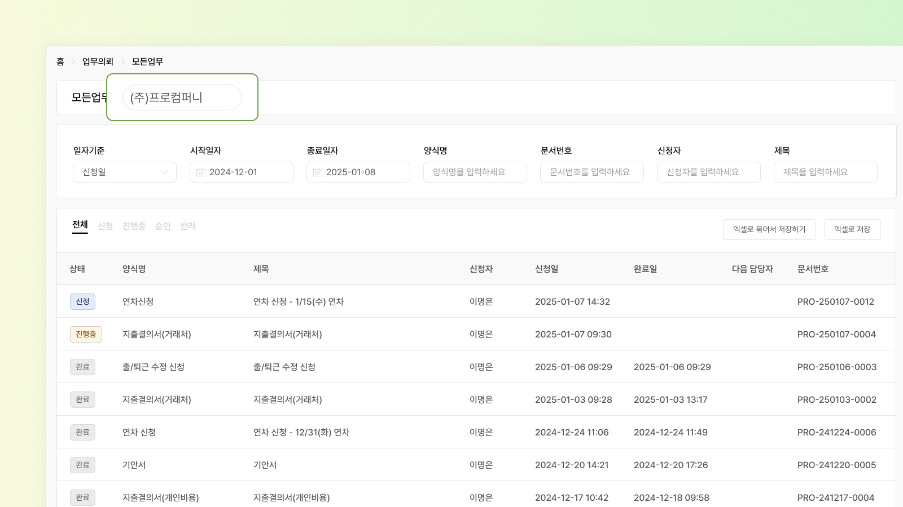Image resolution: width=903 pixels, height=507 pixels.
Task: Sort by the 상태 column header
Action: (x=77, y=269)
